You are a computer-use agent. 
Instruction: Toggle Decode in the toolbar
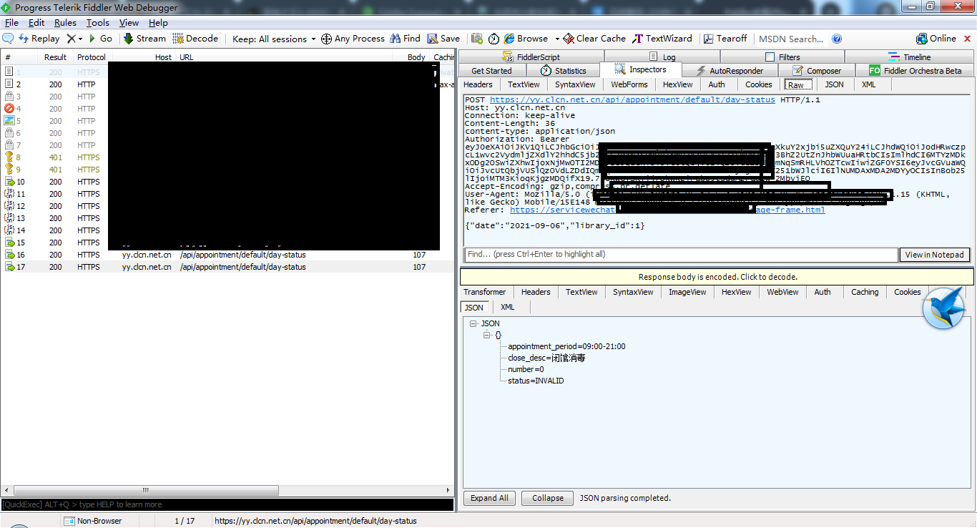(195, 39)
